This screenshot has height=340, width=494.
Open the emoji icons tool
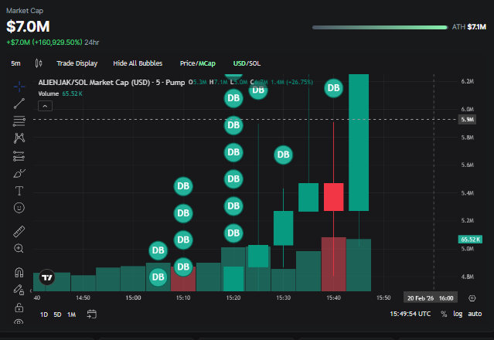[x=19, y=208]
